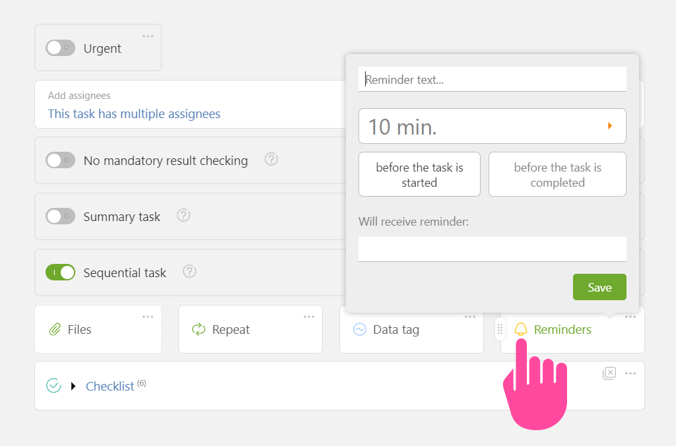Open the Checklist link
This screenshot has width=676, height=446.
pos(110,387)
